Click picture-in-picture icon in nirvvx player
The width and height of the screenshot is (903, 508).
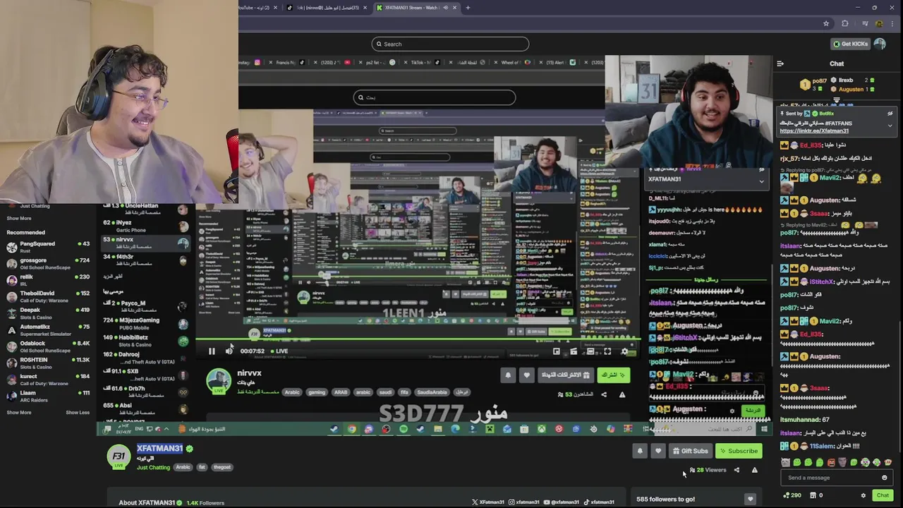coord(557,351)
